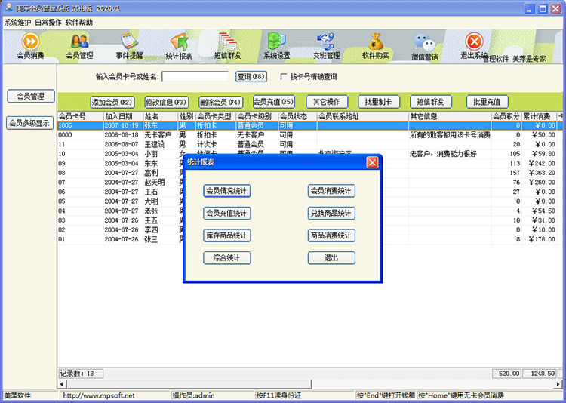The width and height of the screenshot is (566, 403).
Task: Click the 微信营销 toolbar icon
Action: 425,47
